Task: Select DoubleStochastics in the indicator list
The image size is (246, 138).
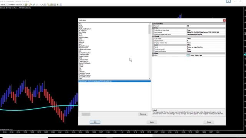Action: click(85, 75)
